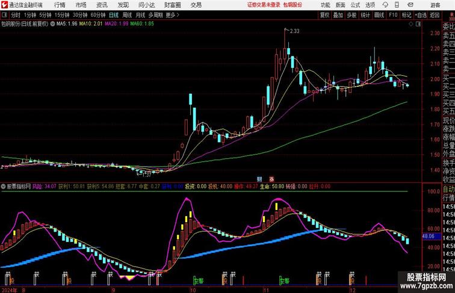
Task: Click the 标记 mark button
Action: click(406, 15)
